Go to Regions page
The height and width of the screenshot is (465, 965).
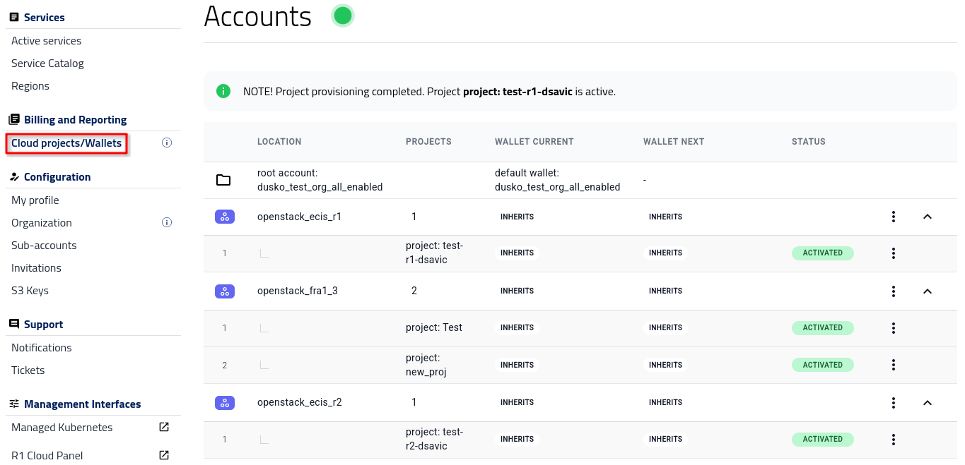pyautogui.click(x=30, y=86)
